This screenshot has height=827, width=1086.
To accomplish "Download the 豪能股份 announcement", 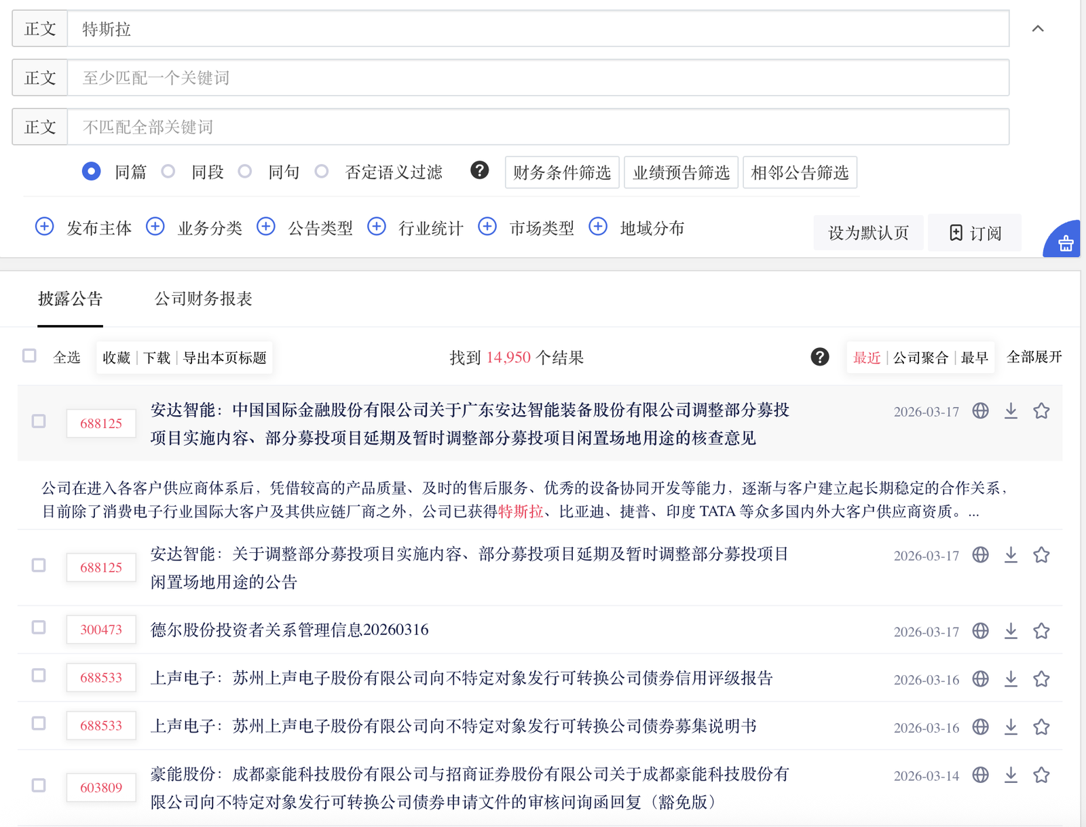I will (x=1011, y=775).
